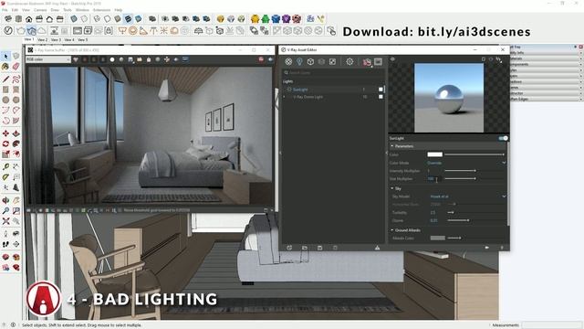The height and width of the screenshot is (329, 584).
Task: Click the properties panel vertical scrollbar
Action: [508, 183]
